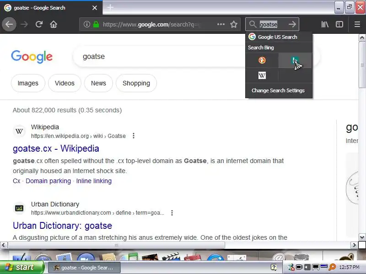The width and height of the screenshot is (366, 274).
Task: Close the goatse Google Search tab
Action: tap(95, 8)
